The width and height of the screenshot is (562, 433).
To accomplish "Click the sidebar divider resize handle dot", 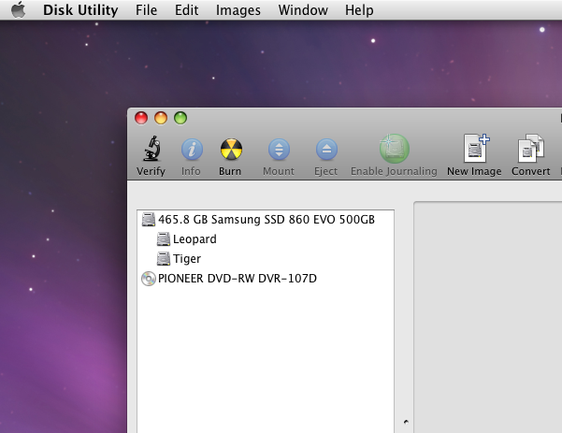I will point(406,422).
